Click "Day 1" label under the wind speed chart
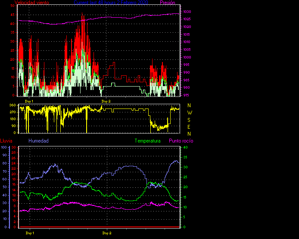 click(x=29, y=101)
